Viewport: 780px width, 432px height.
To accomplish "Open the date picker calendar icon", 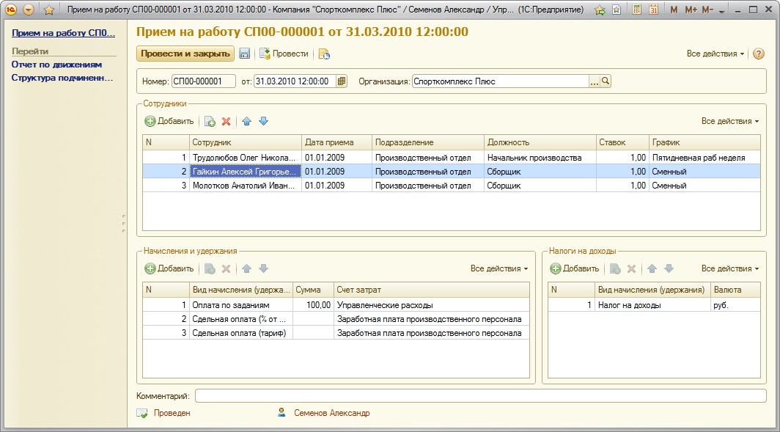I will click(342, 81).
